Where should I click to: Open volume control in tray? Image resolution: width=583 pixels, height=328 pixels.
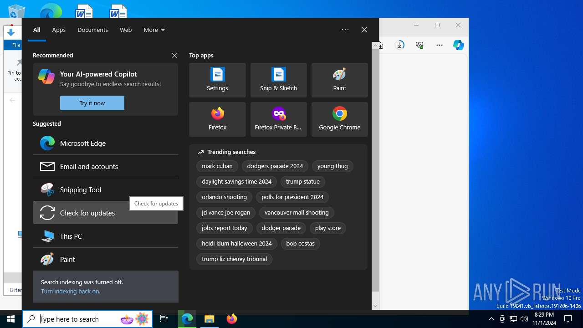(524, 319)
